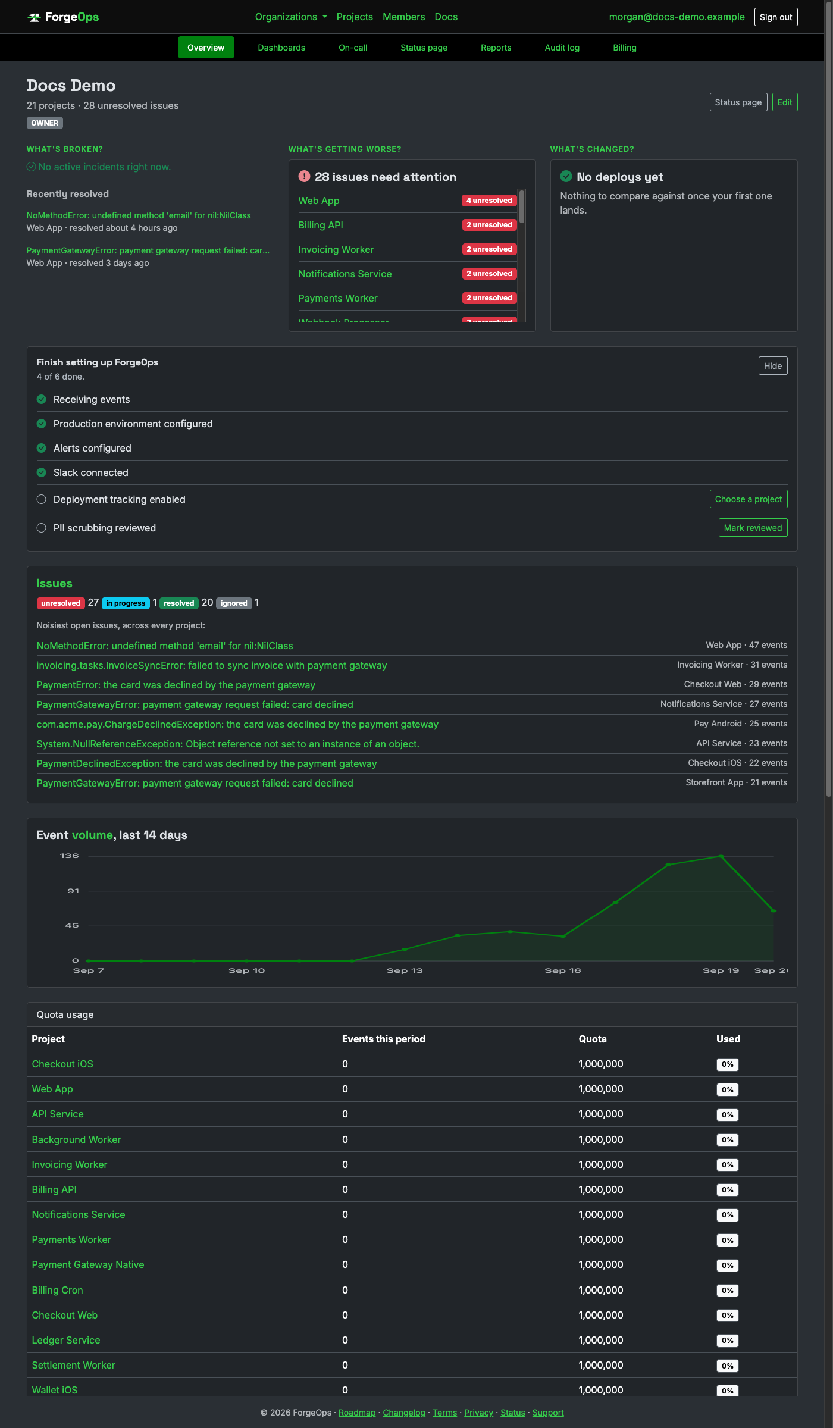Open Checkout iOS project in quota table
Image resolution: width=833 pixels, height=1428 pixels.
click(62, 1064)
